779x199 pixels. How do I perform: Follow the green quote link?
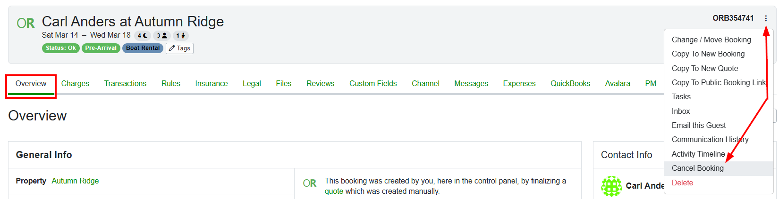click(334, 191)
